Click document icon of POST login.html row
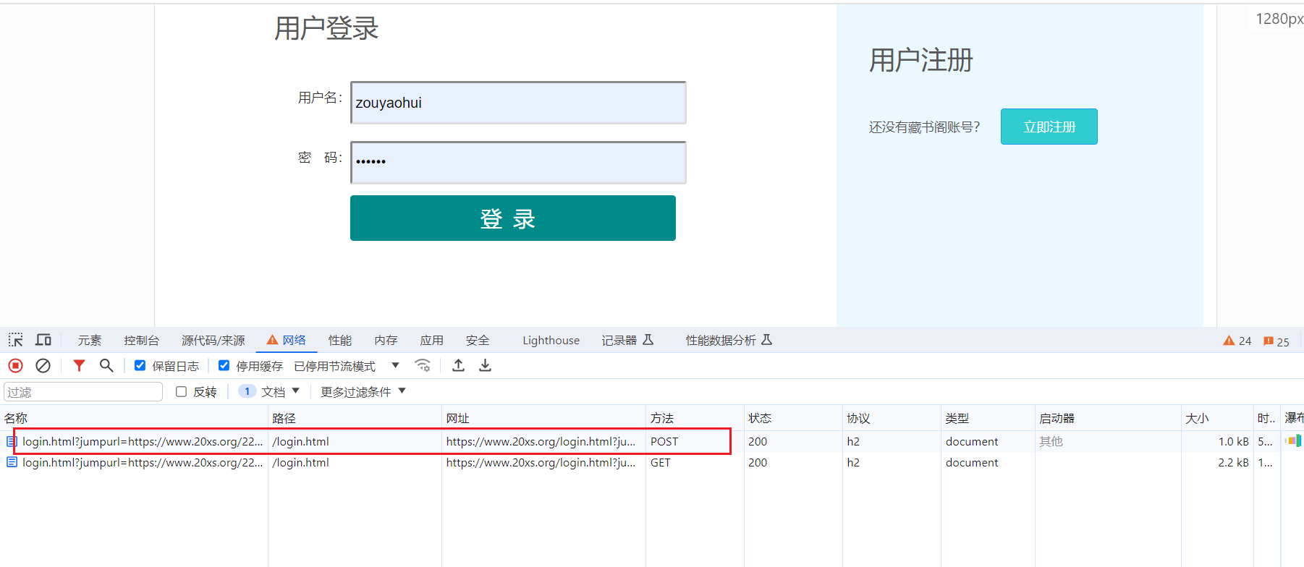The image size is (1304, 567). click(x=12, y=441)
